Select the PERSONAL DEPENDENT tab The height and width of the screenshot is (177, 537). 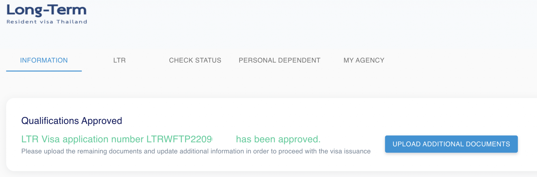pyautogui.click(x=279, y=60)
